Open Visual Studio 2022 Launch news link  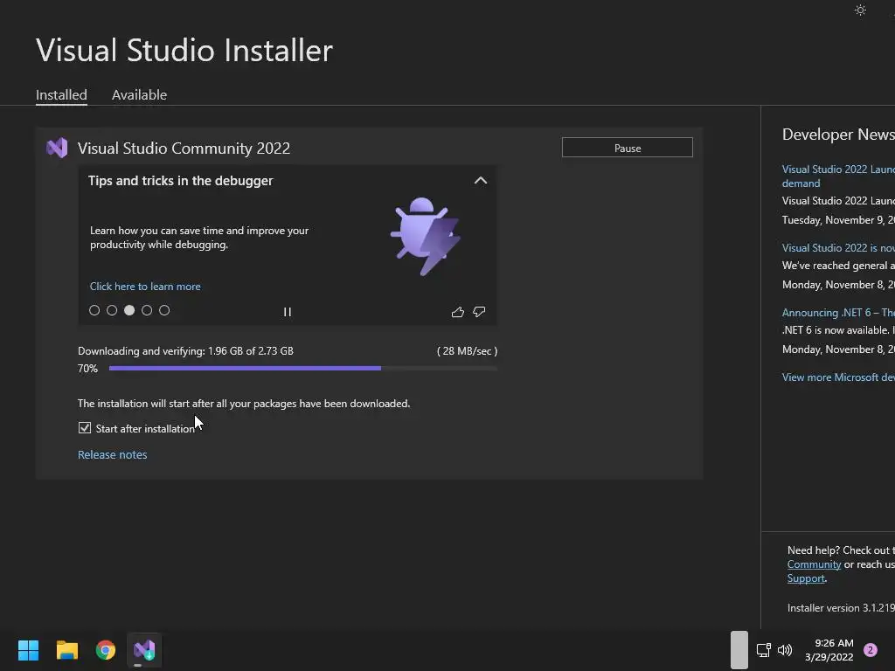coord(838,176)
